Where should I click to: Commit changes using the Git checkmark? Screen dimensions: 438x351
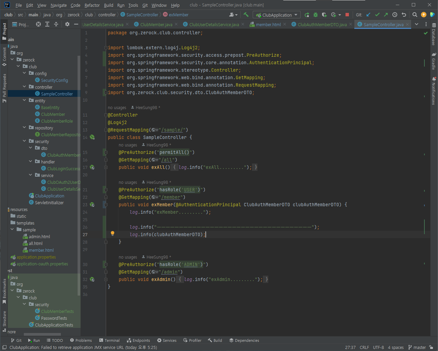(x=377, y=15)
